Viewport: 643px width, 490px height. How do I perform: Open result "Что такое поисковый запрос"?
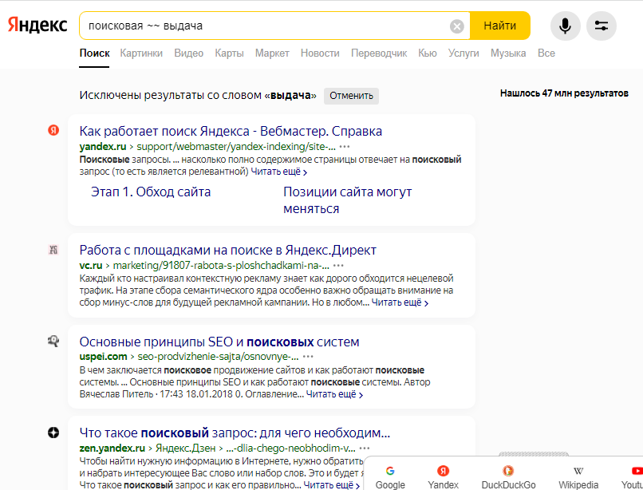(x=235, y=433)
